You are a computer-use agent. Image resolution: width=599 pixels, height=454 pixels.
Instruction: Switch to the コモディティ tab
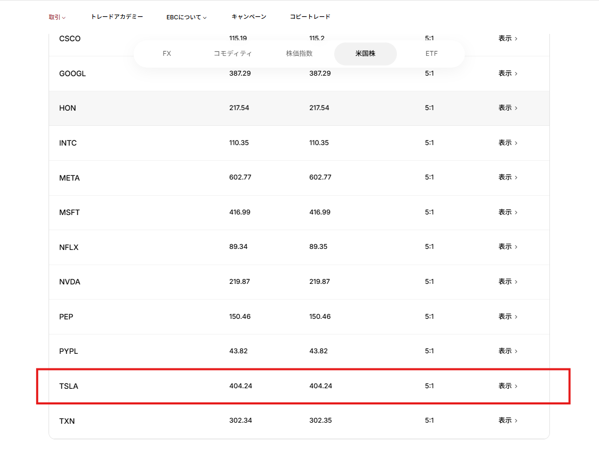232,54
